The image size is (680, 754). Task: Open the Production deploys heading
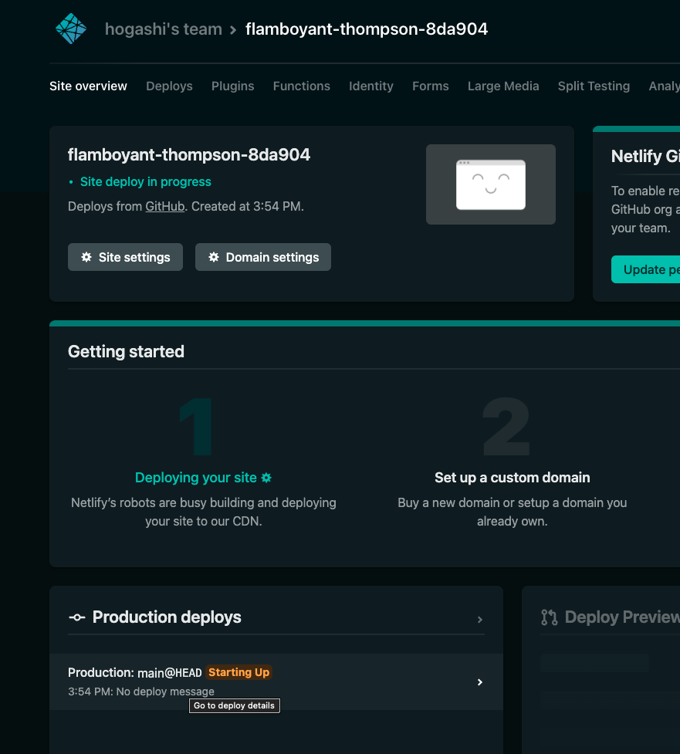pyautogui.click(x=167, y=617)
